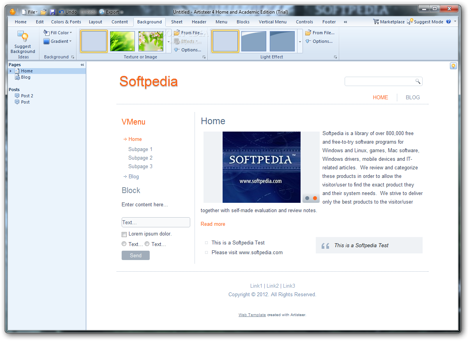Click Subpage 2 in the VMenu
This screenshot has height=341, width=469.
click(140, 158)
